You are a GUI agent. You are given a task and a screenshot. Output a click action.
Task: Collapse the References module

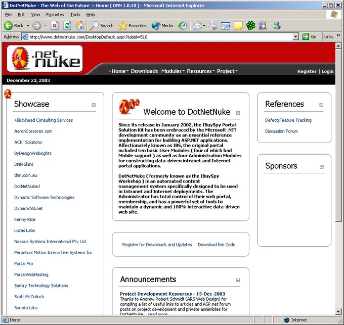[x=321, y=105]
